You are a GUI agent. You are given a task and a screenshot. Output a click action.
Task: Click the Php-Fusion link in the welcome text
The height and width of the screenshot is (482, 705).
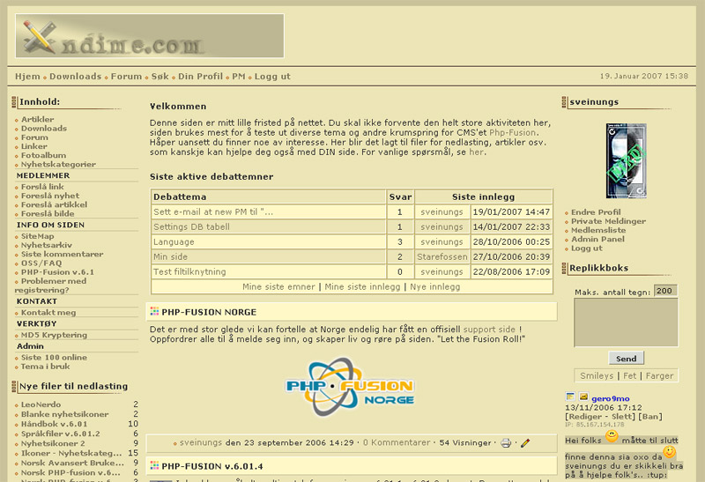pyautogui.click(x=513, y=133)
